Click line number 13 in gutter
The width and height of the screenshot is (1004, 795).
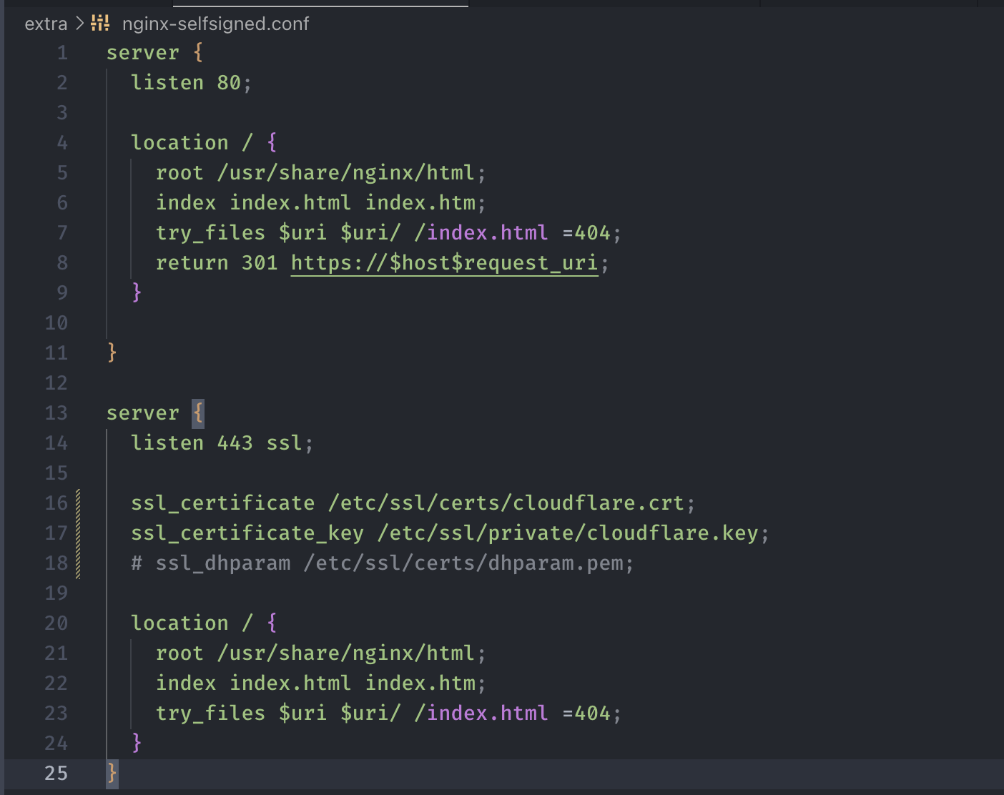pos(56,413)
